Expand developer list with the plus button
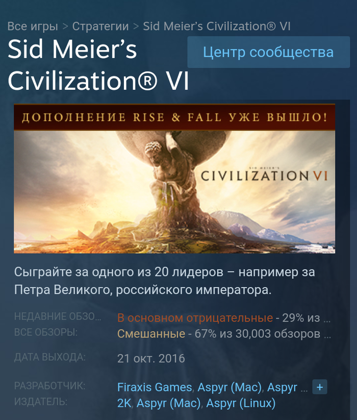This screenshot has width=357, height=420. point(320,387)
